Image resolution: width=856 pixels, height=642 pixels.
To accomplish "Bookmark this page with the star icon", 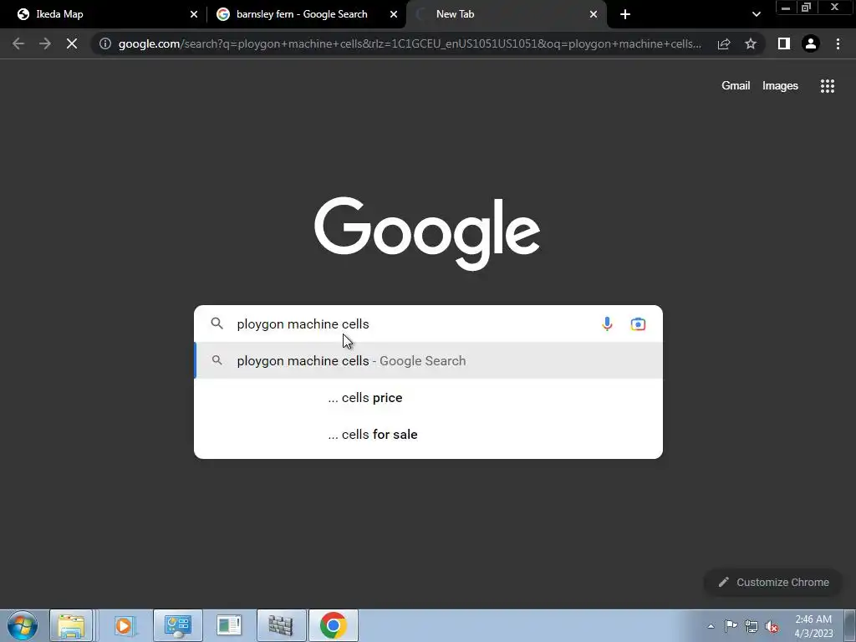I will pyautogui.click(x=751, y=43).
